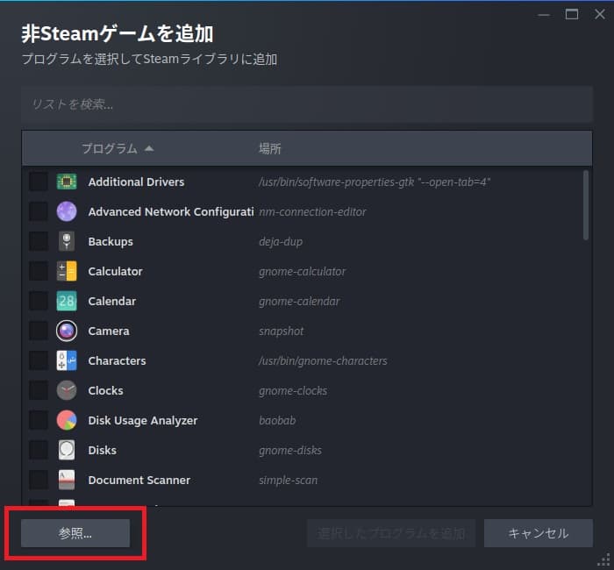Click the Disk Usage Analyzer pie icon
Image resolution: width=614 pixels, height=570 pixels.
pyautogui.click(x=67, y=420)
